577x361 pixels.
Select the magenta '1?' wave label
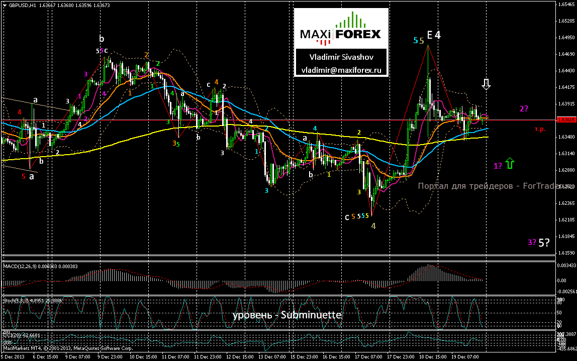click(x=498, y=166)
